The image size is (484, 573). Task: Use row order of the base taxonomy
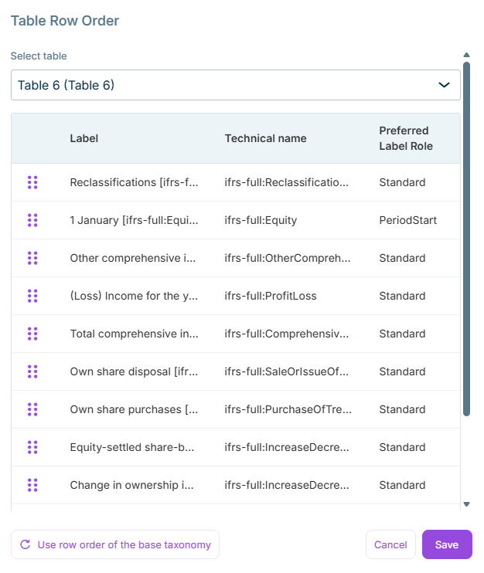[x=115, y=544]
